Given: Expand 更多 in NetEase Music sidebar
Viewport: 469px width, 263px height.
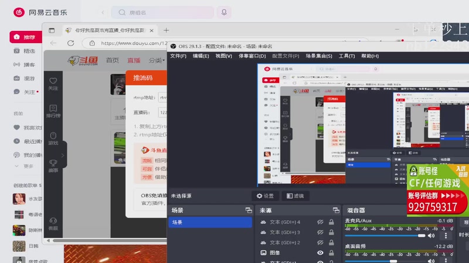Looking at the screenshot, I should 25,167.
